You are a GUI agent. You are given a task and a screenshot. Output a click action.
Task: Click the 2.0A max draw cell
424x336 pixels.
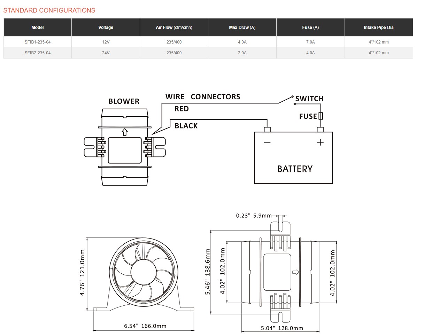point(242,53)
